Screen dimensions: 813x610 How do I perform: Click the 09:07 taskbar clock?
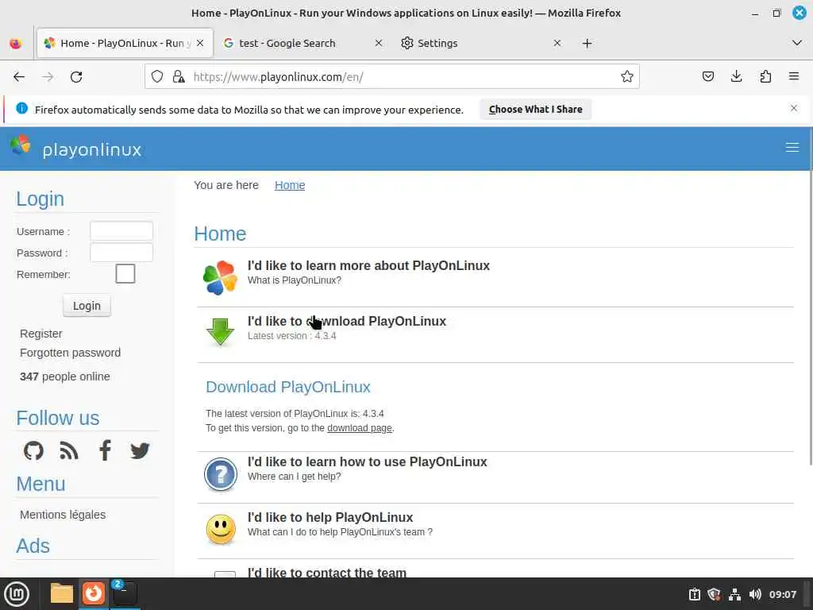pyautogui.click(x=782, y=594)
